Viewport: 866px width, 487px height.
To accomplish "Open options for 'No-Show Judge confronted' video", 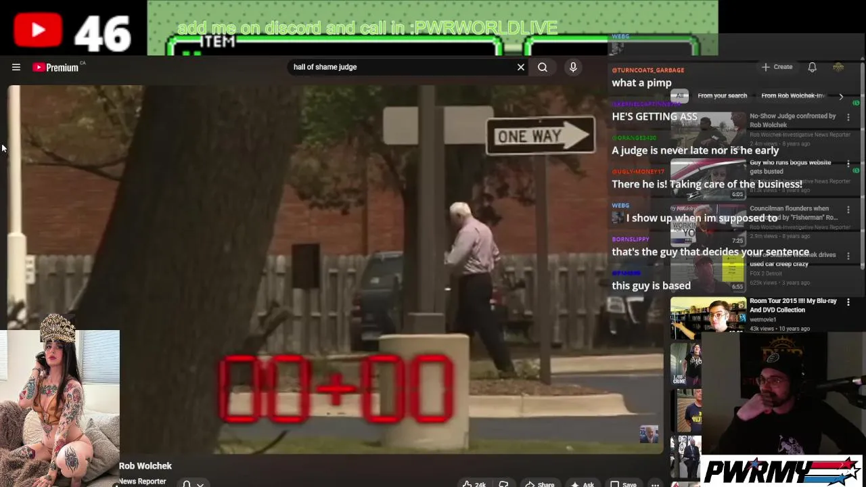I will pos(848,117).
